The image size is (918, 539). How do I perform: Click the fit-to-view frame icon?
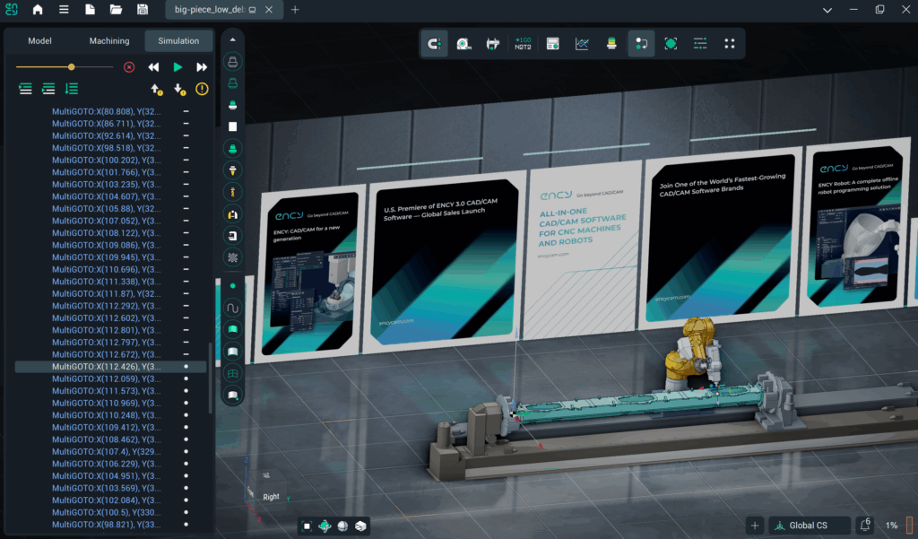pyautogui.click(x=671, y=44)
